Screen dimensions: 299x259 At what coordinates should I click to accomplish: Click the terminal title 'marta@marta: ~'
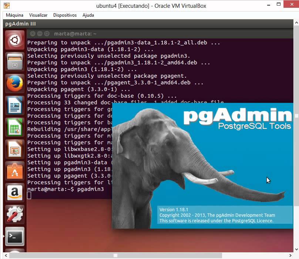(75, 34)
